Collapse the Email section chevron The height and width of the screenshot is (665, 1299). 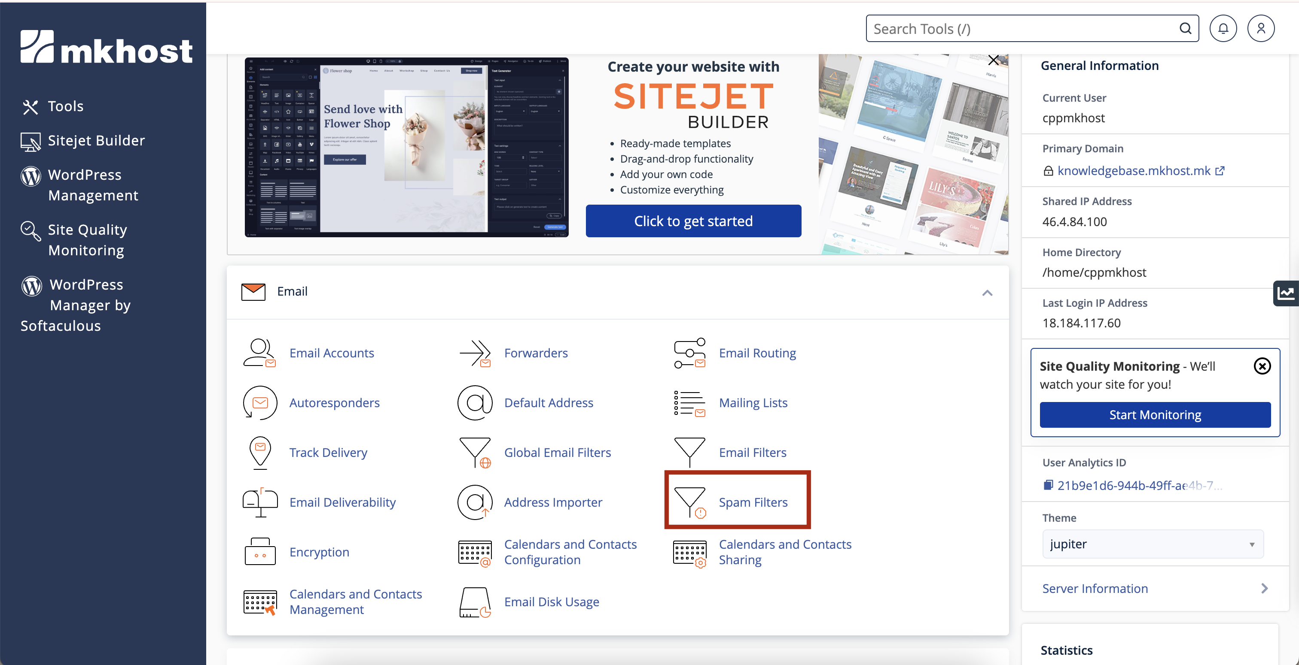[x=987, y=293]
